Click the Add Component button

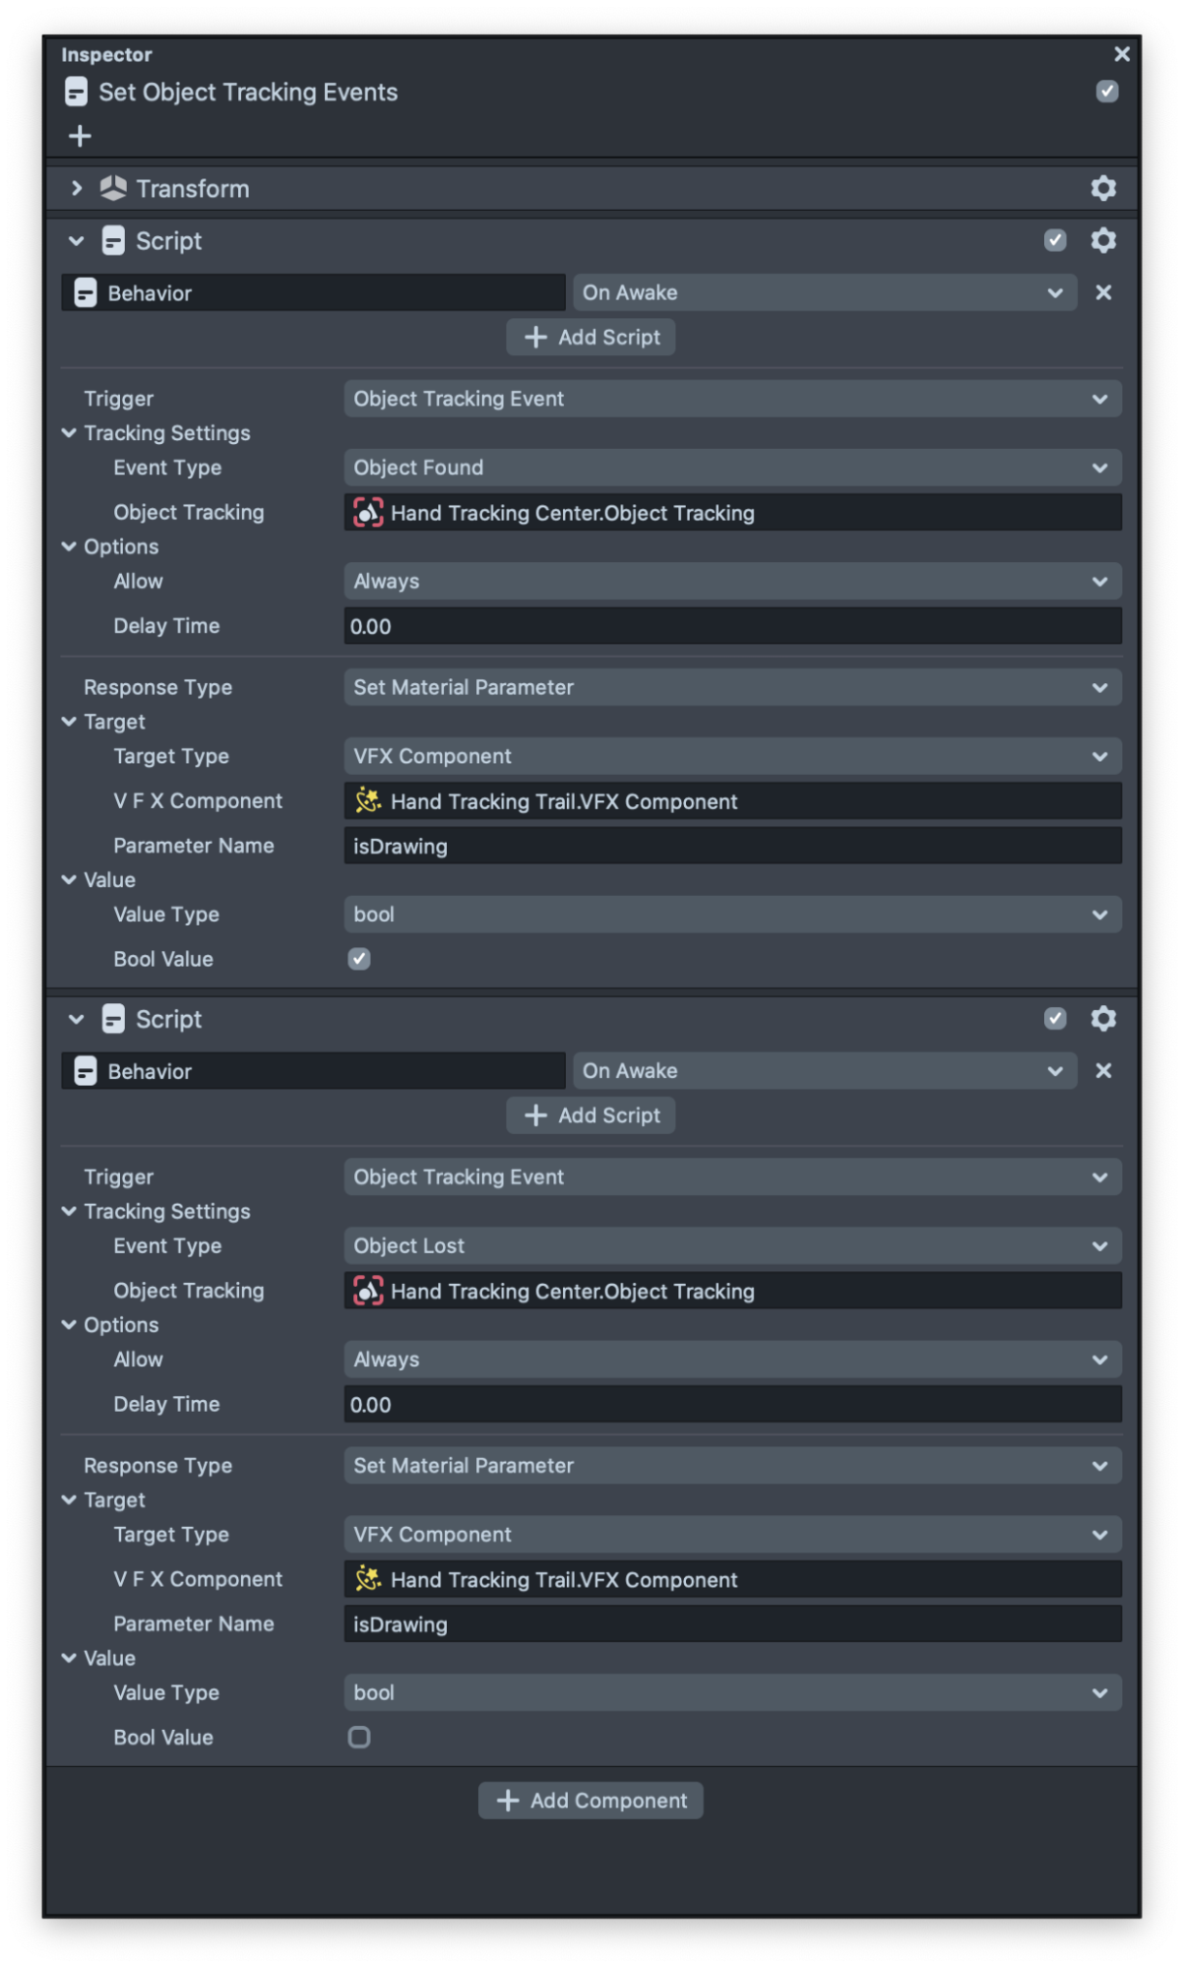click(x=591, y=1801)
